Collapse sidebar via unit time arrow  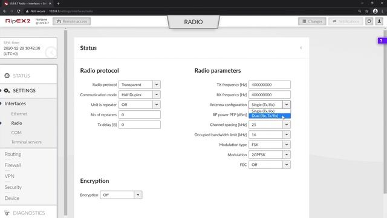pos(51,53)
